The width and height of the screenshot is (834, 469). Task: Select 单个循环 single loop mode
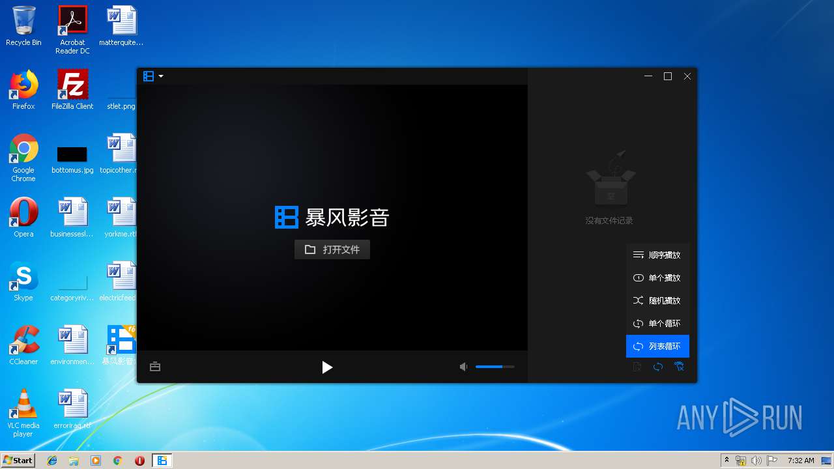pyautogui.click(x=657, y=323)
